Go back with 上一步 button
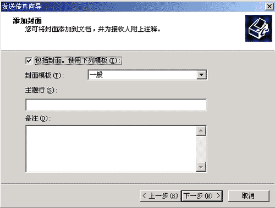The width and height of the screenshot is (275, 208). point(160,196)
